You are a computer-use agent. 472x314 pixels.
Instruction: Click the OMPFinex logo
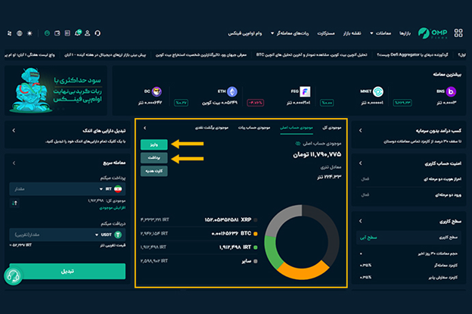(x=433, y=33)
